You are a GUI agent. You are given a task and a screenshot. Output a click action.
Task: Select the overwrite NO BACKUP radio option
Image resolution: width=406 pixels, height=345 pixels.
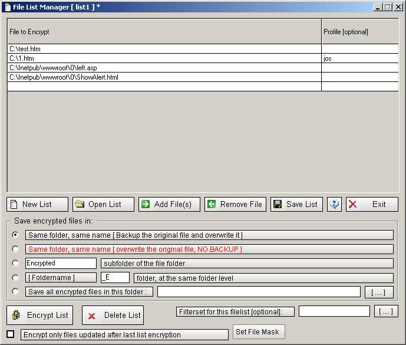(15, 249)
